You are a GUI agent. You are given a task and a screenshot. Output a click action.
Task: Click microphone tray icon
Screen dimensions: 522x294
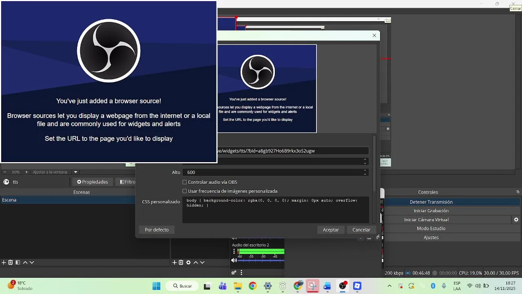coord(444,286)
